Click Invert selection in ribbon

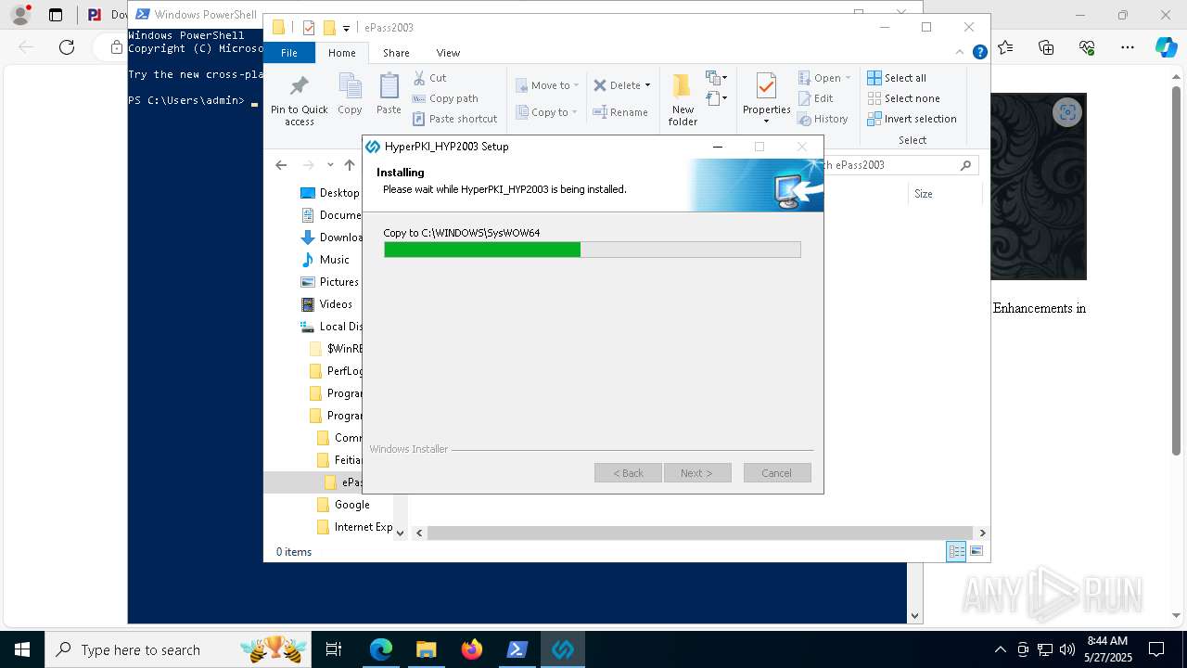point(912,119)
